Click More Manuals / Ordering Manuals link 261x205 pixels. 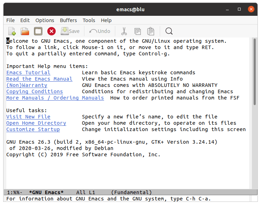(55, 98)
